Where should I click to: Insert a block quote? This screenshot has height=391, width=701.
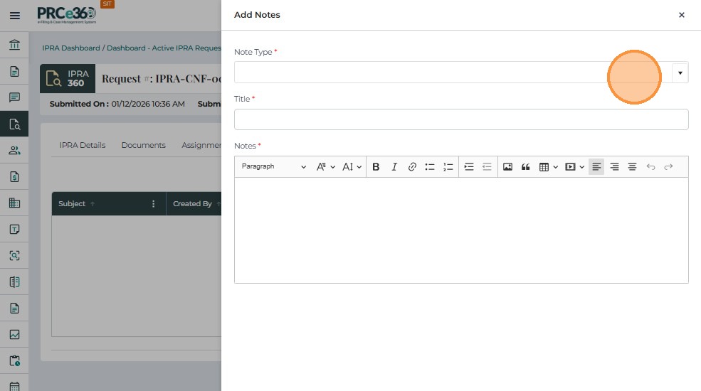[525, 166]
